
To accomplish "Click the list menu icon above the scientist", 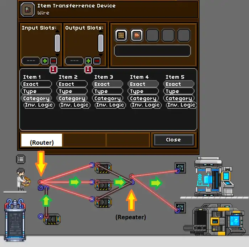I will tap(21, 159).
